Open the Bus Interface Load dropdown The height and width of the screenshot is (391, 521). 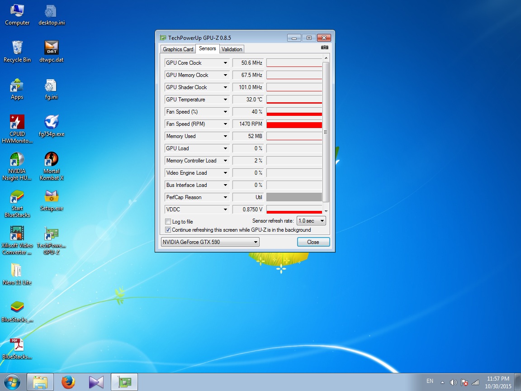click(x=225, y=185)
